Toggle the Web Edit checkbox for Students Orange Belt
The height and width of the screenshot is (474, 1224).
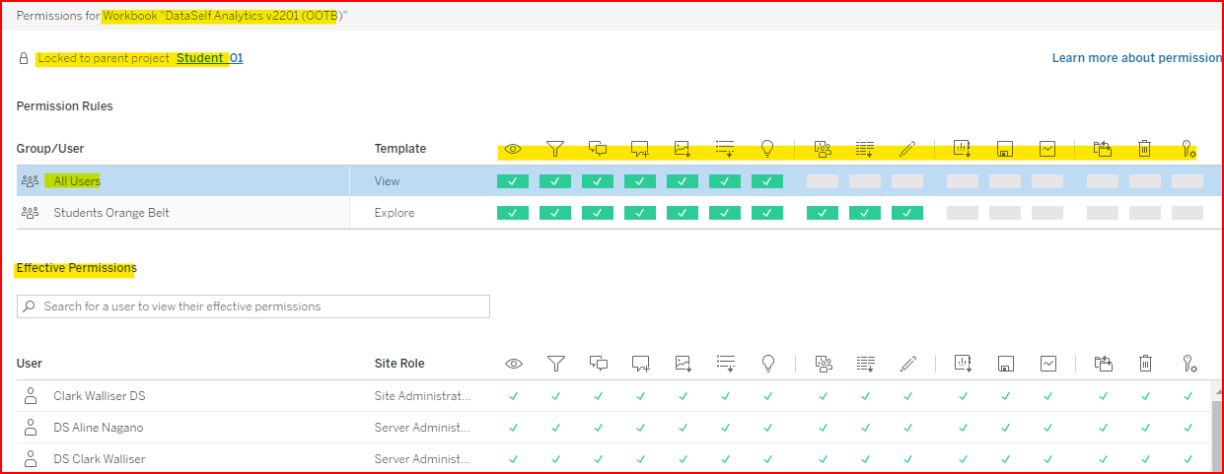(x=907, y=213)
